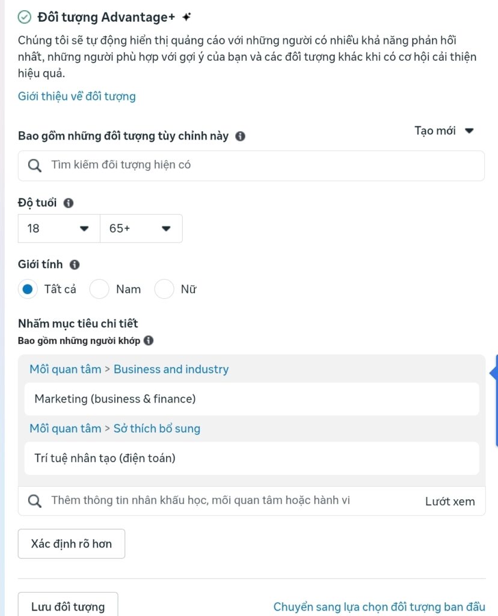
Task: Open the Tạo mới dropdown
Action: point(444,131)
